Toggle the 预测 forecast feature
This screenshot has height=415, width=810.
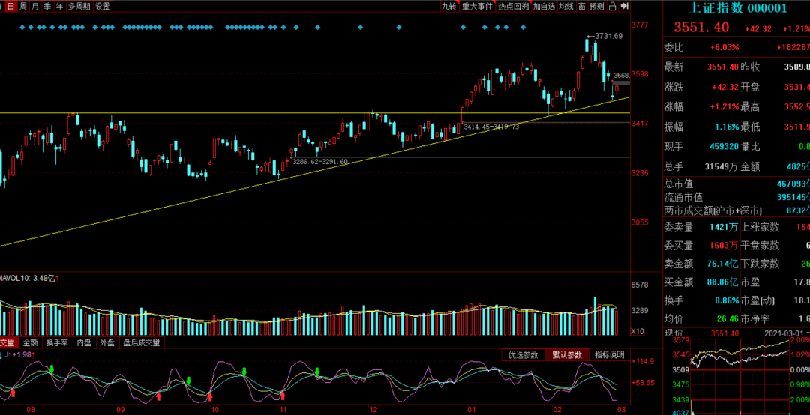(597, 6)
